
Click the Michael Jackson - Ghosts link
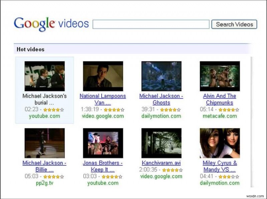click(161, 99)
